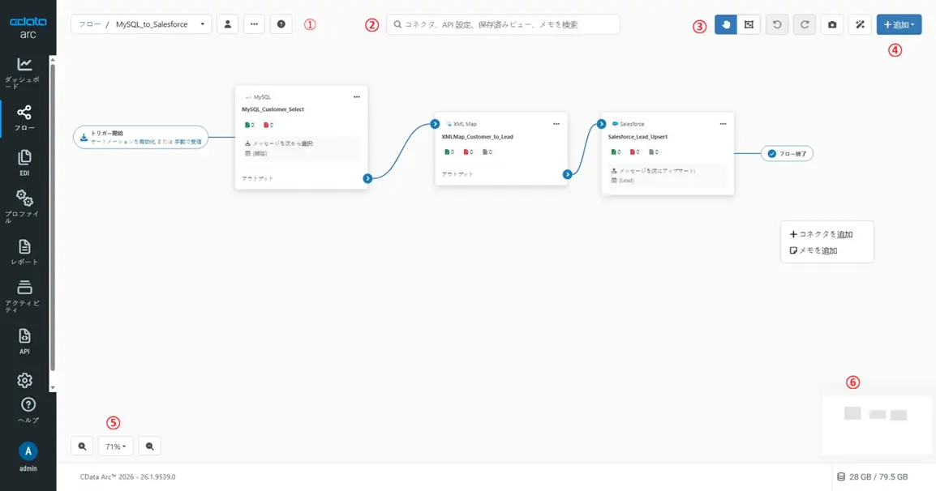Click the CData Arc version text
Image resolution: width=936 pixels, height=491 pixels.
click(127, 476)
